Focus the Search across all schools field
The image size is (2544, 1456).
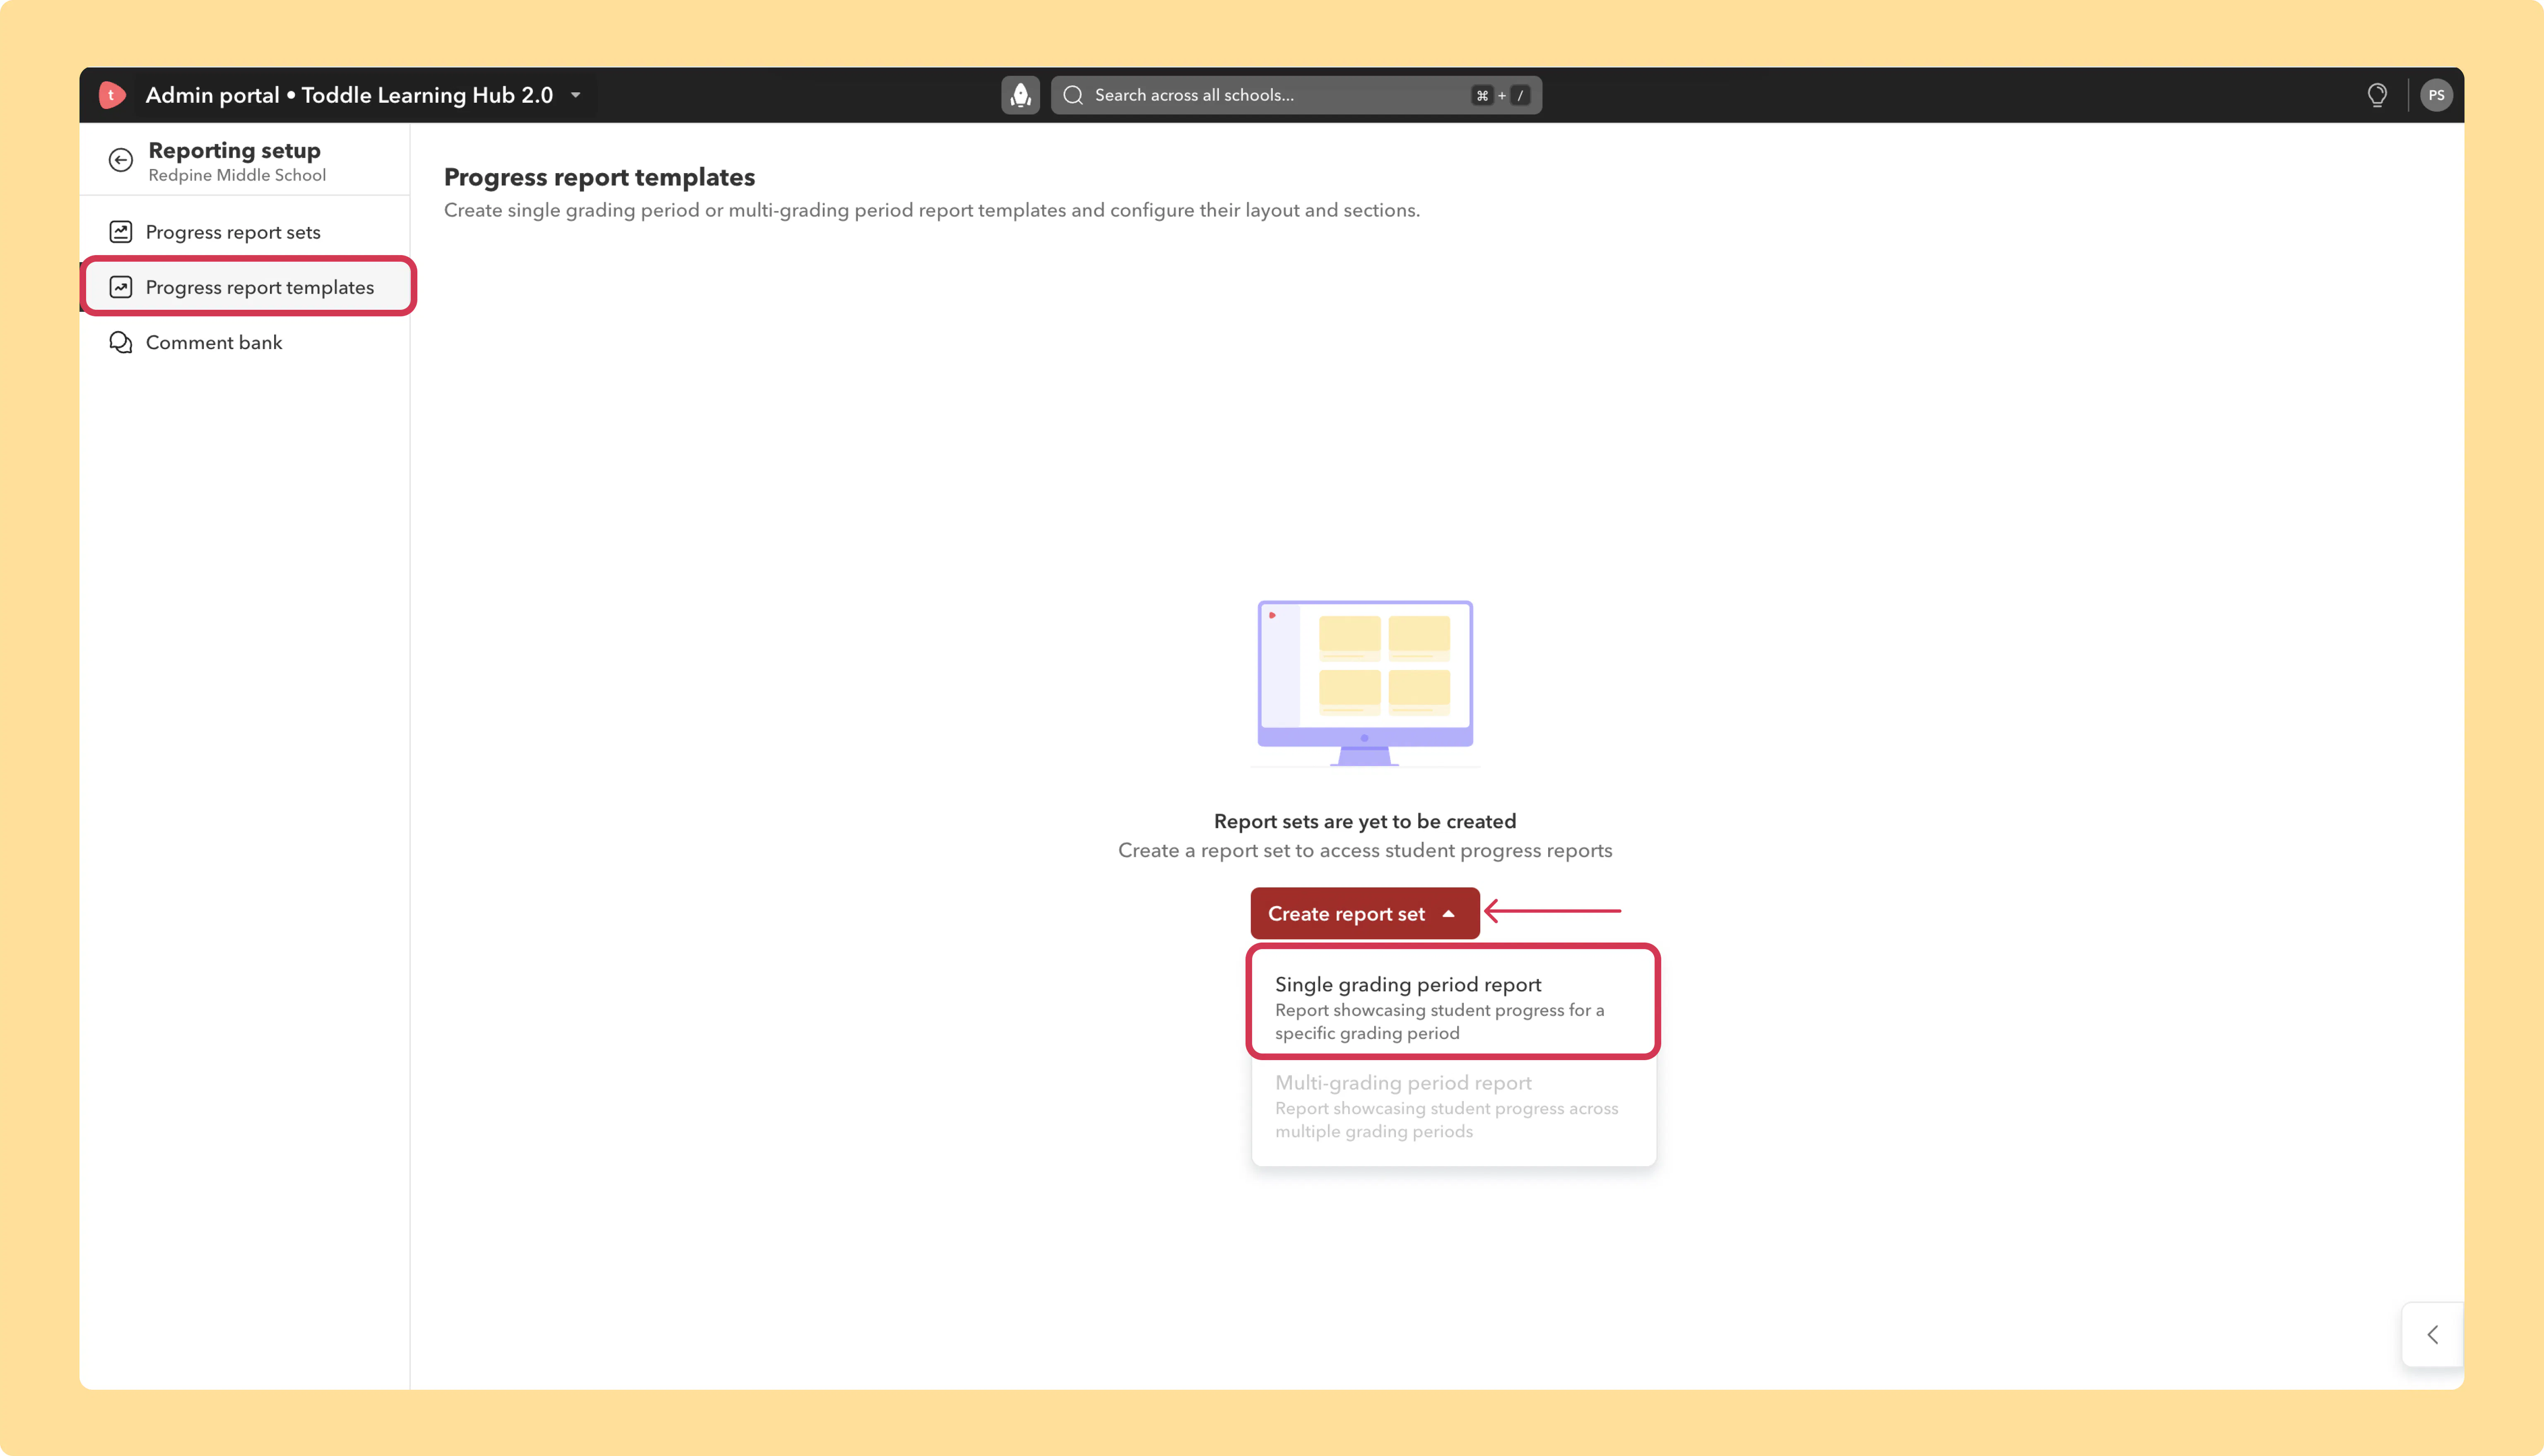(x=1296, y=95)
